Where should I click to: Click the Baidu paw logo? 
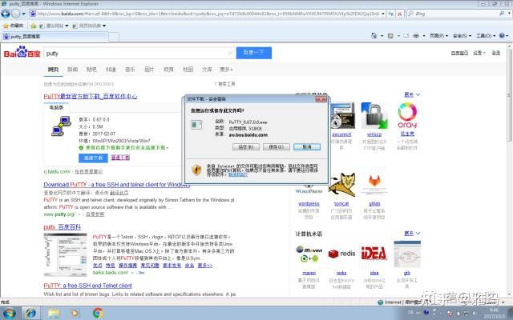(x=22, y=52)
